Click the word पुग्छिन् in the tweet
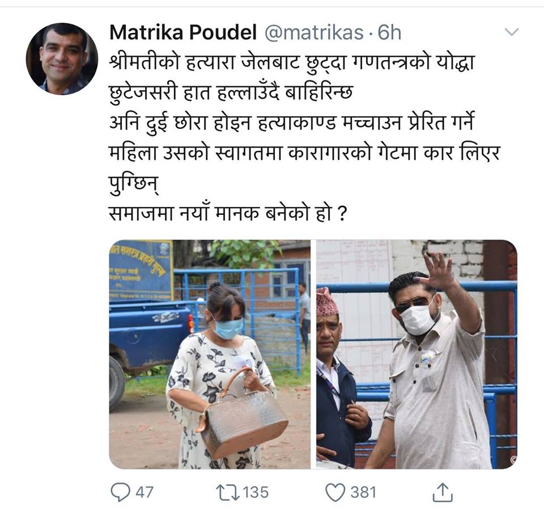Image resolution: width=544 pixels, height=516 pixels. [134, 184]
